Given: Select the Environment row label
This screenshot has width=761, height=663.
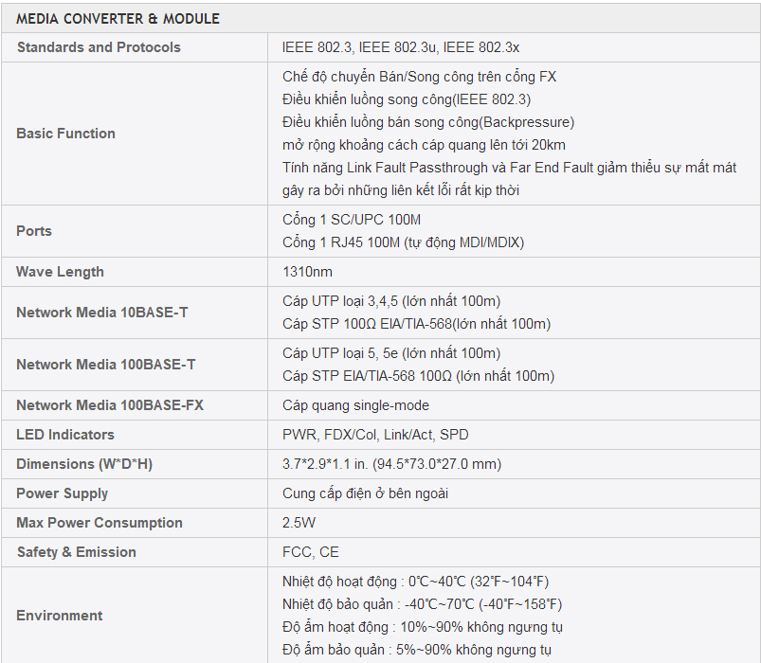Looking at the screenshot, I should (59, 616).
